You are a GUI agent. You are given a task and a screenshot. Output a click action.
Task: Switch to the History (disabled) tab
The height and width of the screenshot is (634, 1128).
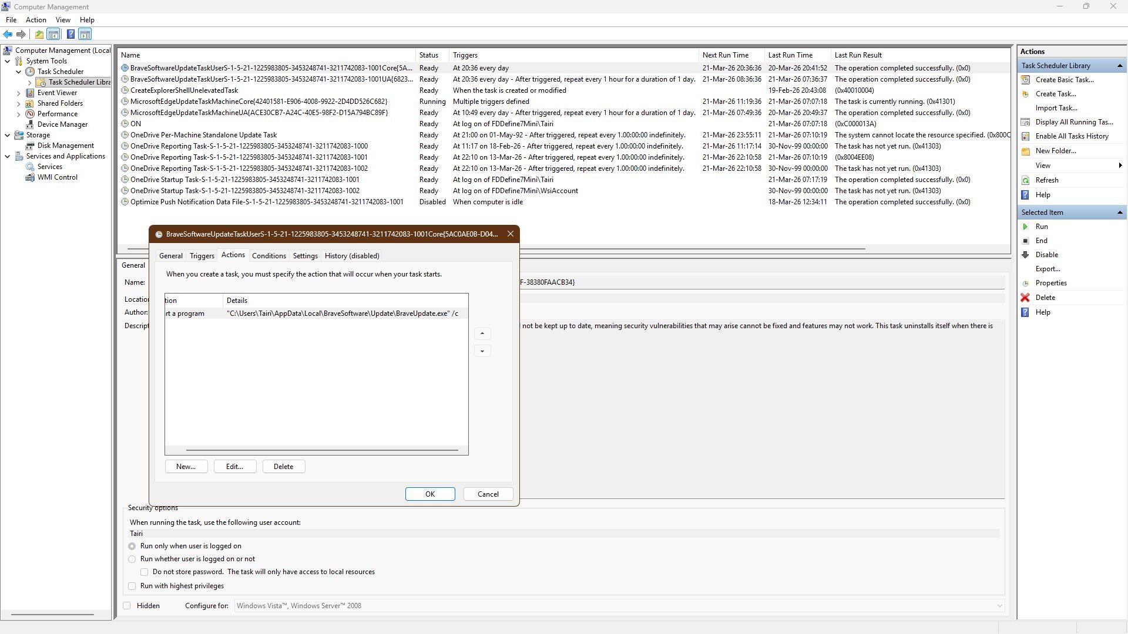(x=352, y=256)
